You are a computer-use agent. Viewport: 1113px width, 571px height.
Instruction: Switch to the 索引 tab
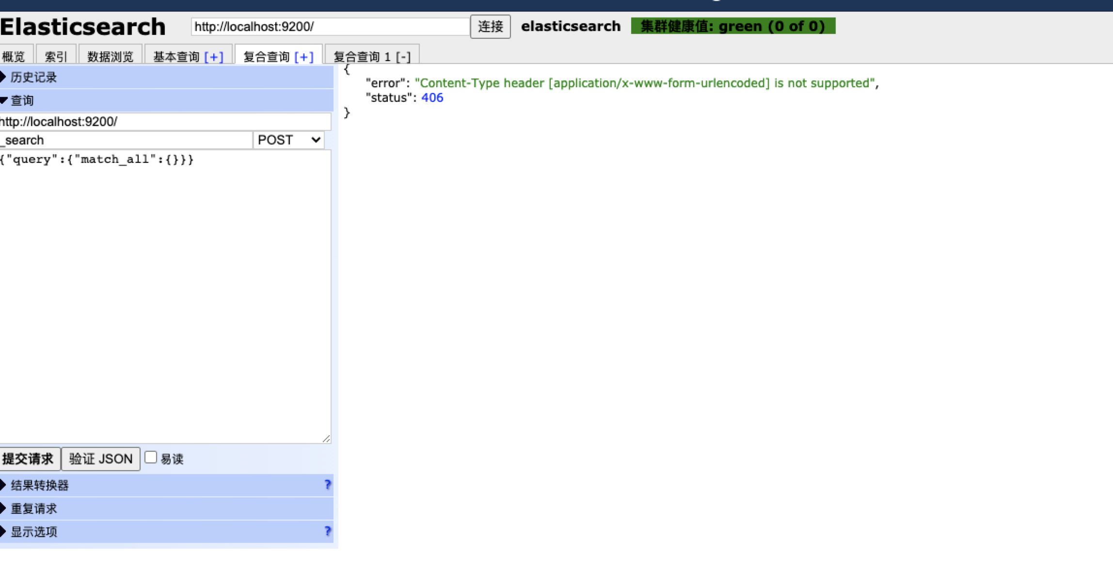pyautogui.click(x=56, y=57)
